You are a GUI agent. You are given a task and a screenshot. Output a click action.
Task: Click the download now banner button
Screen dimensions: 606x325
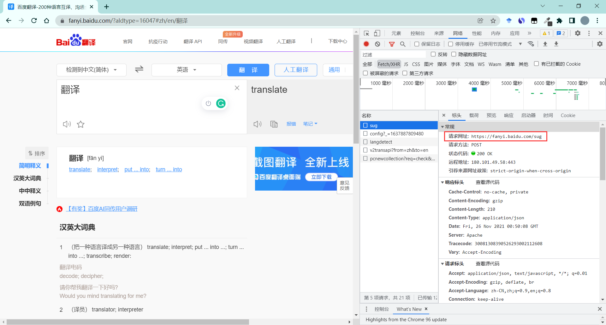tap(321, 177)
